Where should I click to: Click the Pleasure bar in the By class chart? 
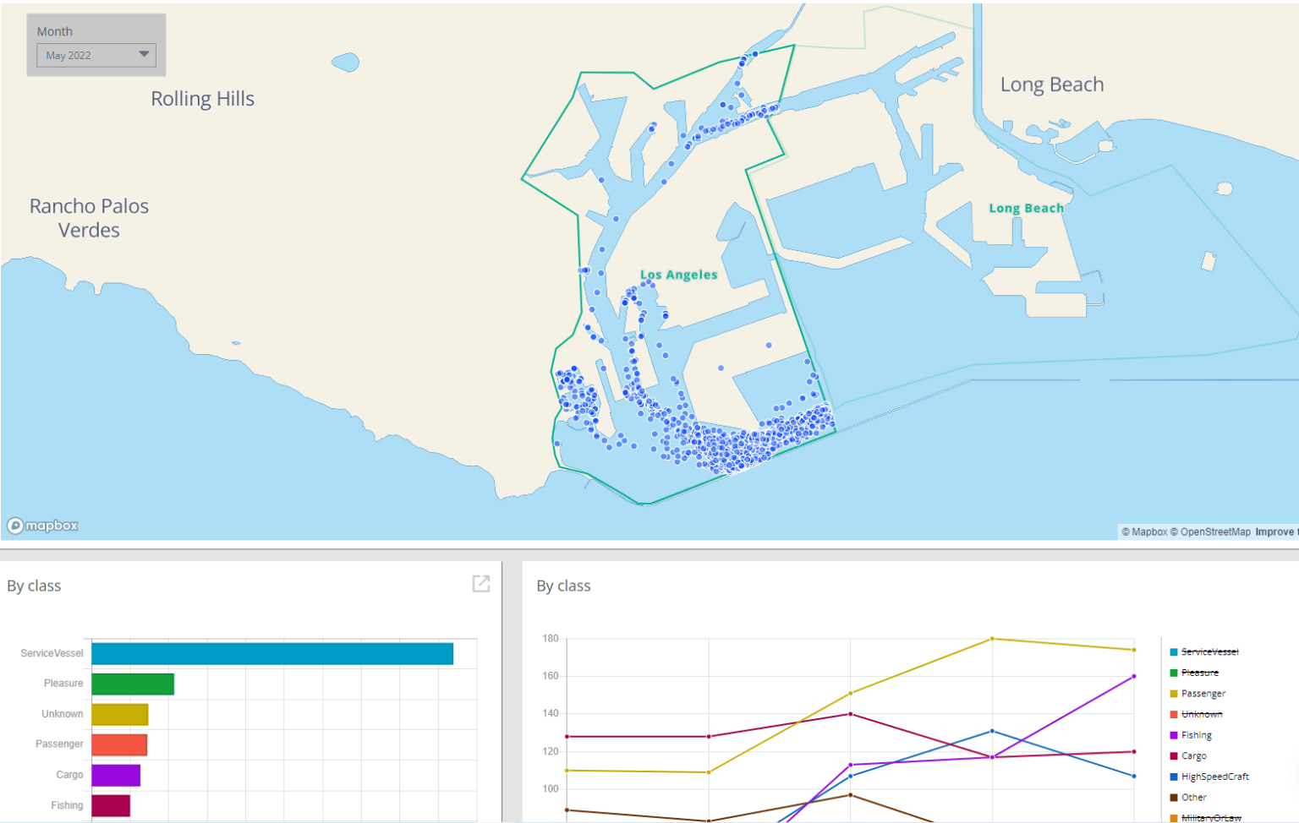click(131, 683)
